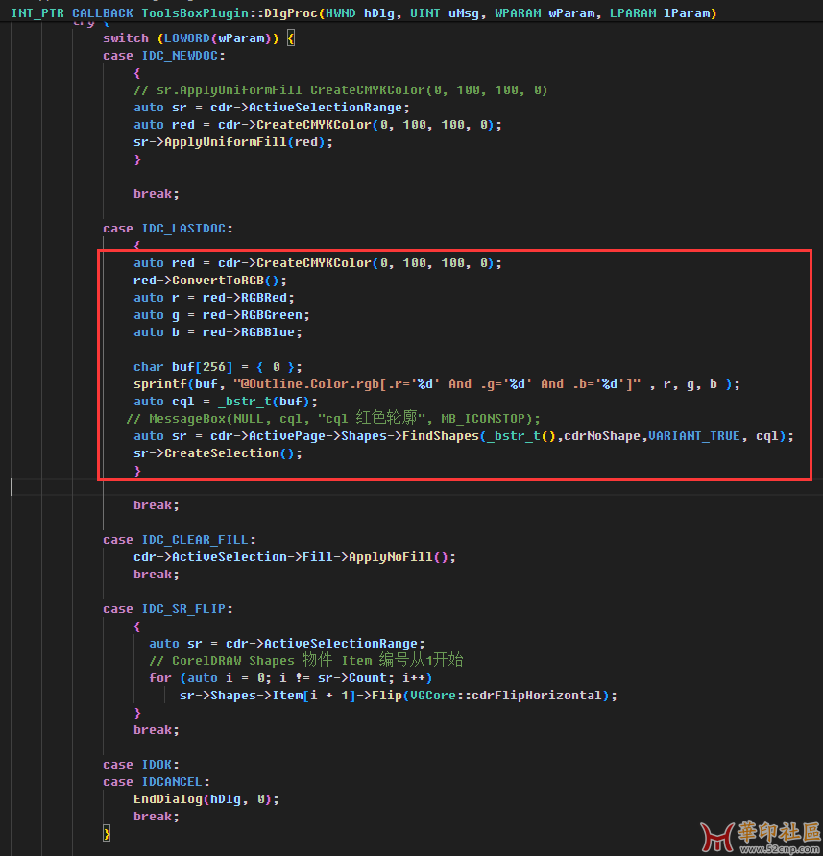Click the for loop keyword in IDC_SR_FLIP
The width and height of the screenshot is (823, 856).
click(160, 678)
